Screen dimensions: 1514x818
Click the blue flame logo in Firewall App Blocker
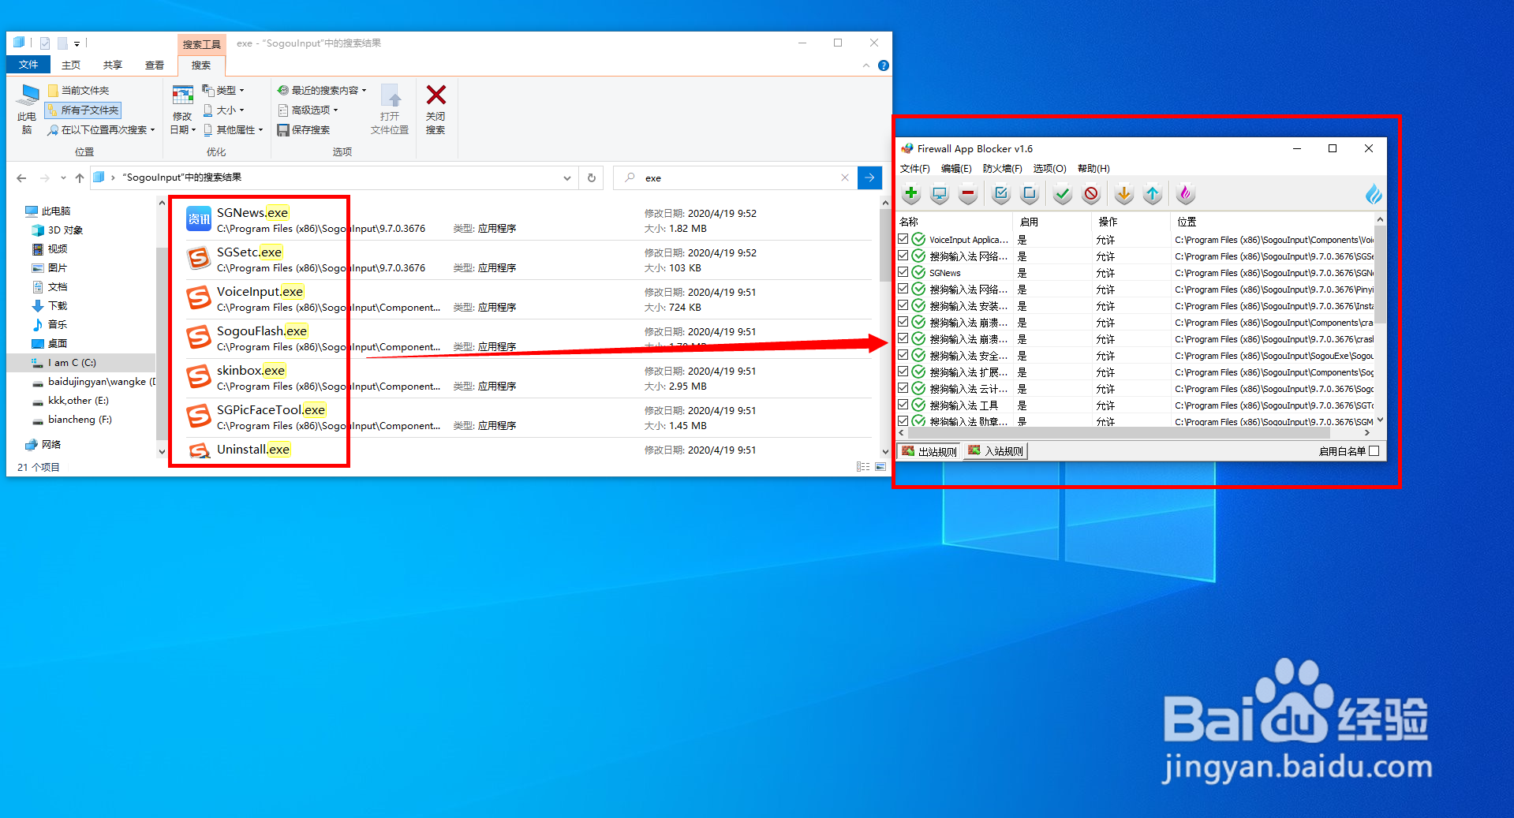click(1374, 194)
